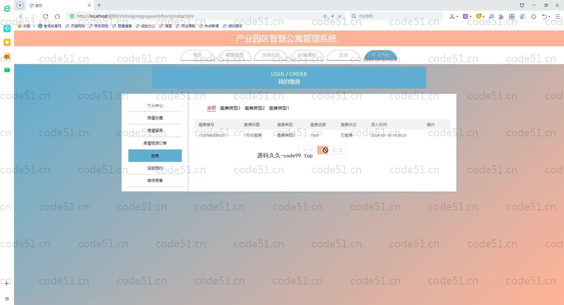Open the puzzle-piece extensions icon
Screen dimensions: 564x305
pos(501,16)
